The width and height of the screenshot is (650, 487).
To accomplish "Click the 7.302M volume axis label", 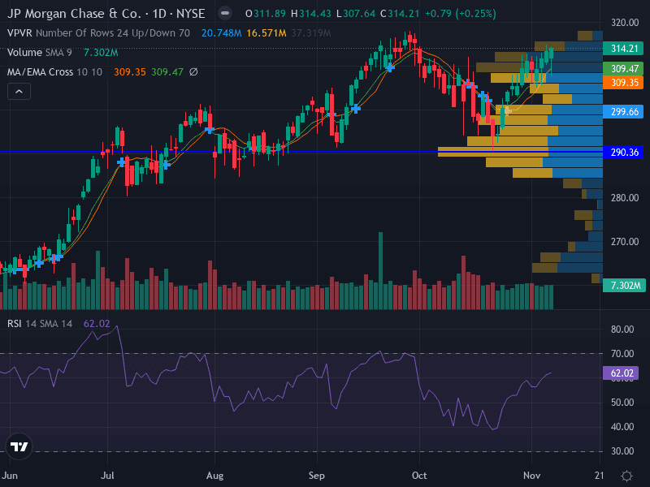I will tap(623, 286).
